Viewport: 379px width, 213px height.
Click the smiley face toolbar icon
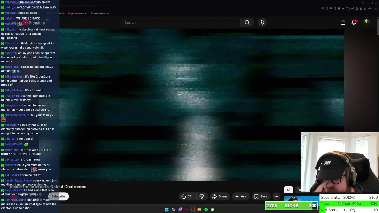[x=327, y=9]
